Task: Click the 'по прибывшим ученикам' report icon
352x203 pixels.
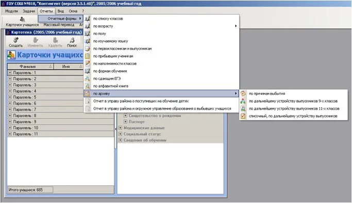Action: [x=87, y=56]
